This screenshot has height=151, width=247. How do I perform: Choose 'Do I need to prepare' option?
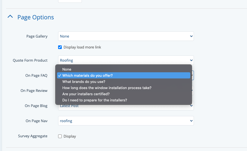[x=94, y=100]
